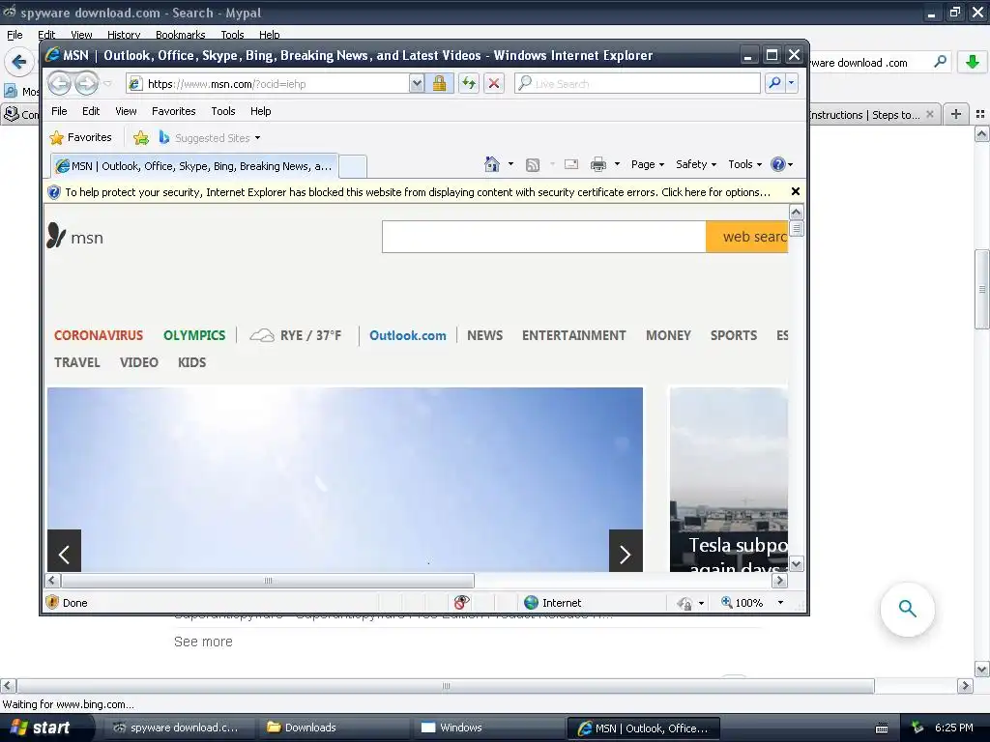Click the IE Forward navigation button

pos(86,83)
